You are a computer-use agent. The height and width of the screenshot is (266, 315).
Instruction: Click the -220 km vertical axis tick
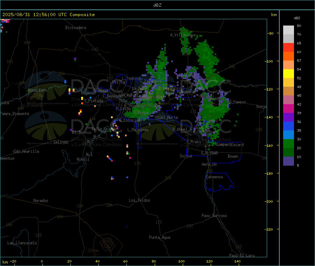pos(269,230)
